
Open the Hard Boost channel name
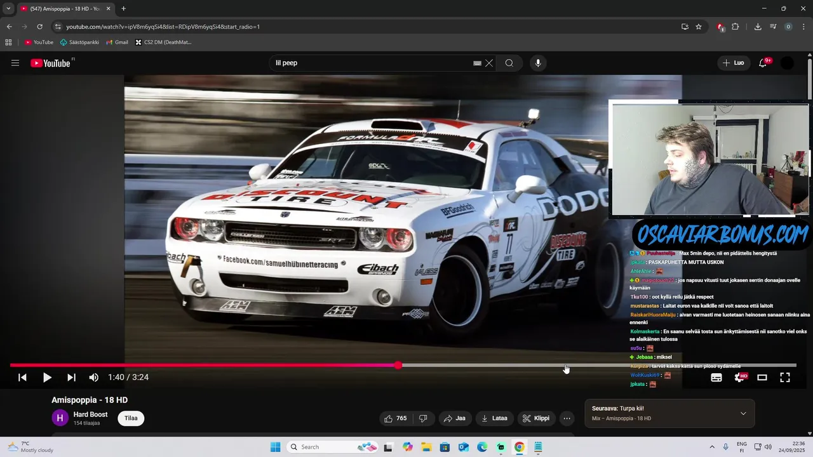[x=90, y=414]
